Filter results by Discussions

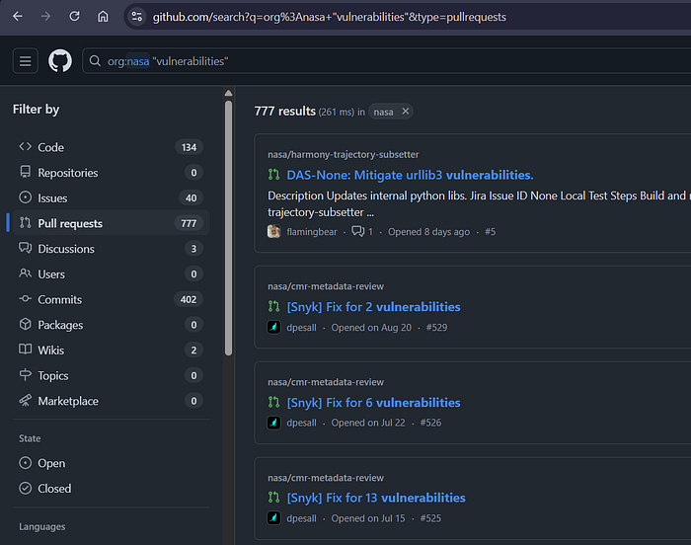[x=111, y=249]
